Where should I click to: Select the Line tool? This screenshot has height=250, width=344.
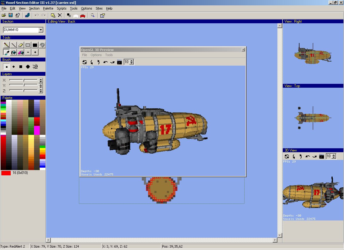click(x=14, y=45)
